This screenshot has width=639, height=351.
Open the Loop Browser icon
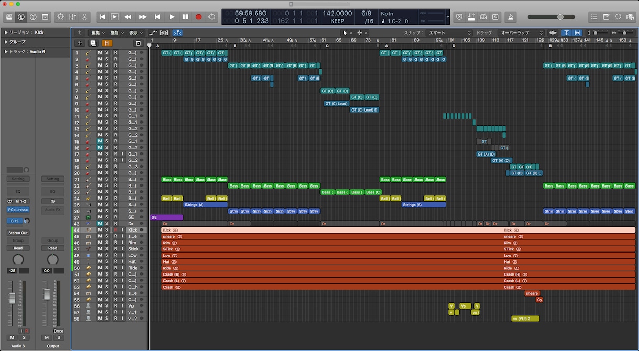click(618, 17)
